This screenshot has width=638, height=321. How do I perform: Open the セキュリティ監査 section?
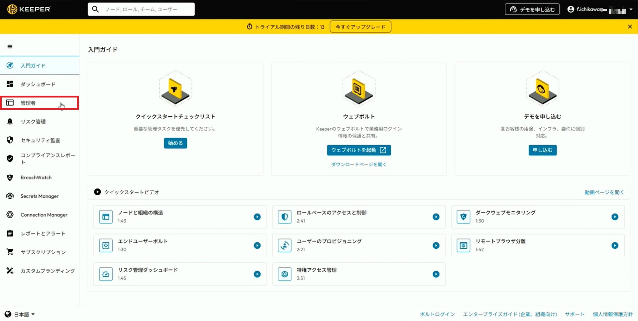40,140
